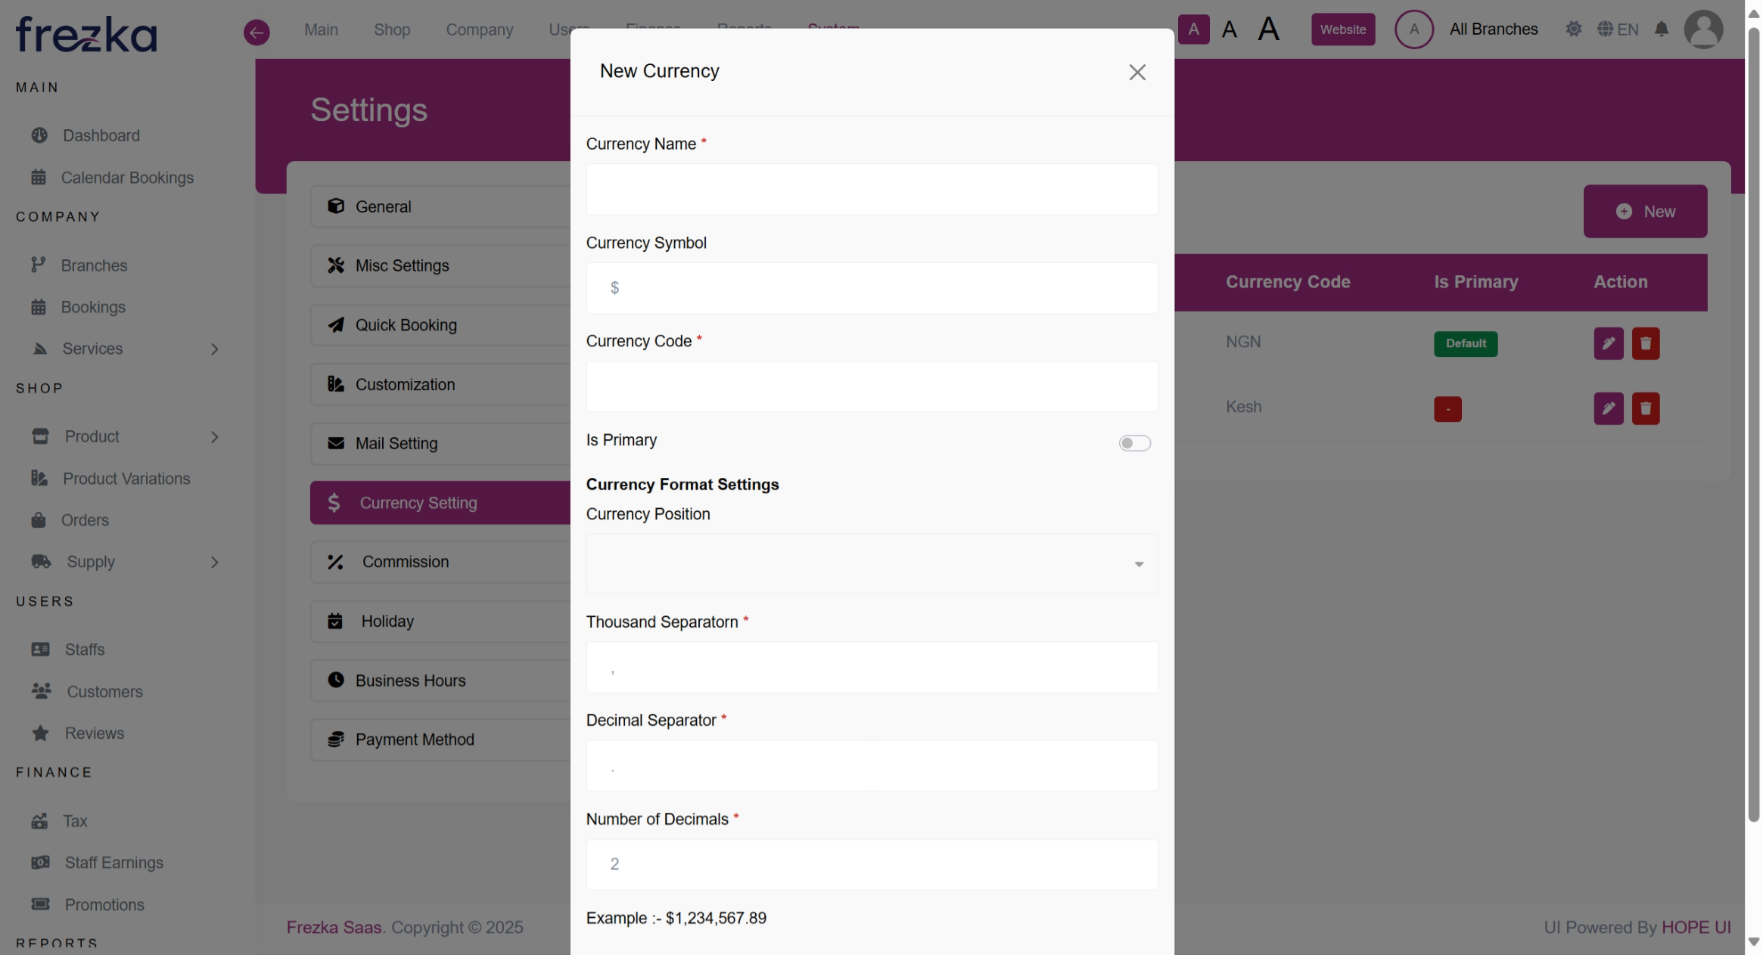
Task: Open the user profile avatar
Action: pyautogui.click(x=1702, y=29)
